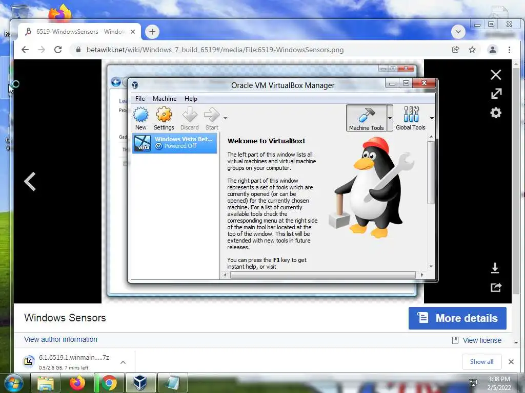Open Firefox from taskbar
The image size is (525, 393).
[77, 383]
